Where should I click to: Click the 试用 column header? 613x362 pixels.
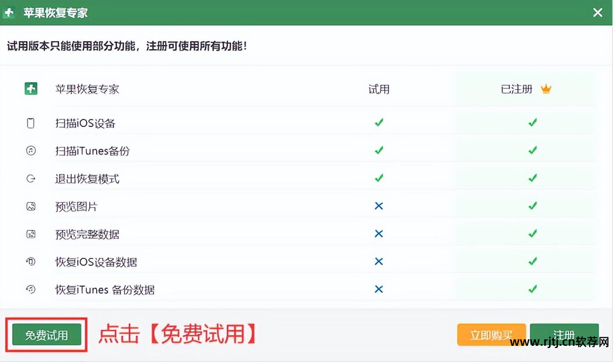pos(379,89)
